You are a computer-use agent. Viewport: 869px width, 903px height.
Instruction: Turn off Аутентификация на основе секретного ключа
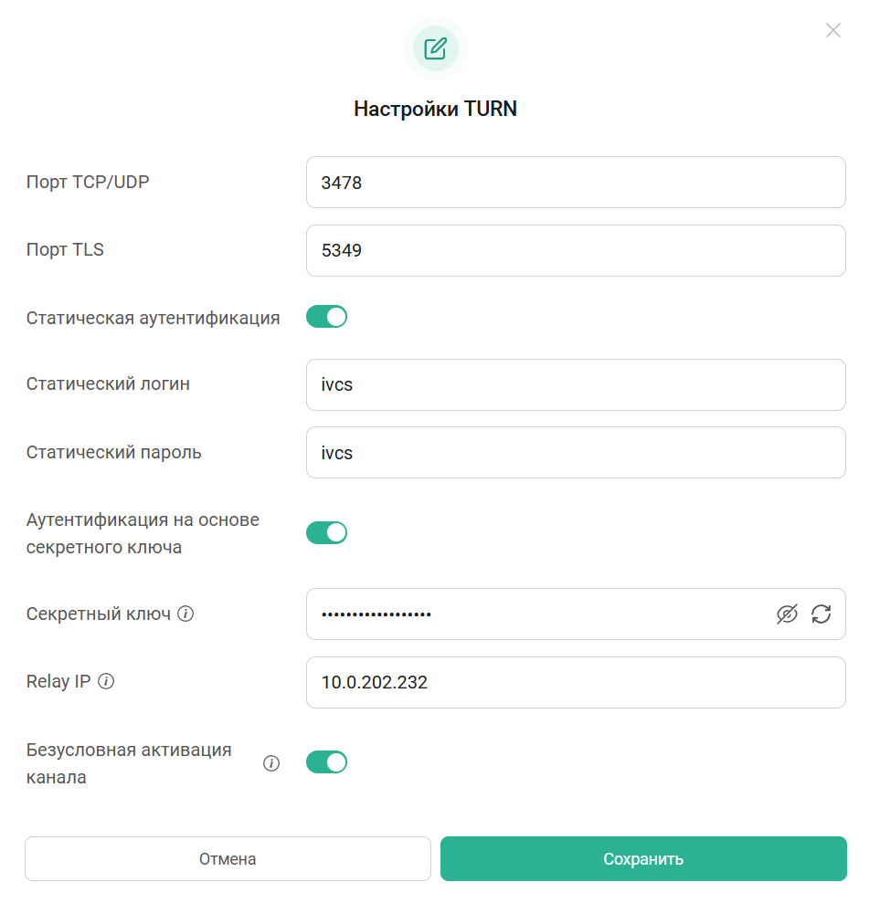click(x=326, y=532)
